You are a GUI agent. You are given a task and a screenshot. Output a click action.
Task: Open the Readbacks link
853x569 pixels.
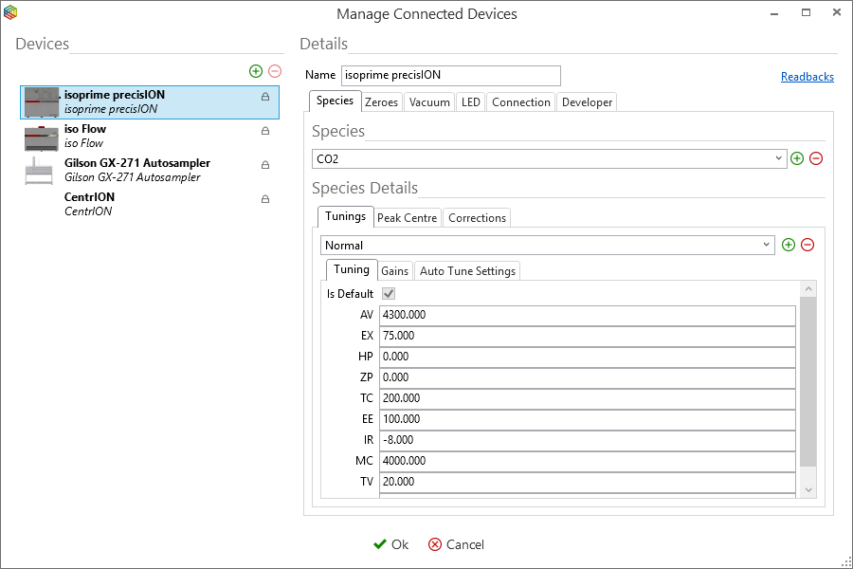point(807,77)
